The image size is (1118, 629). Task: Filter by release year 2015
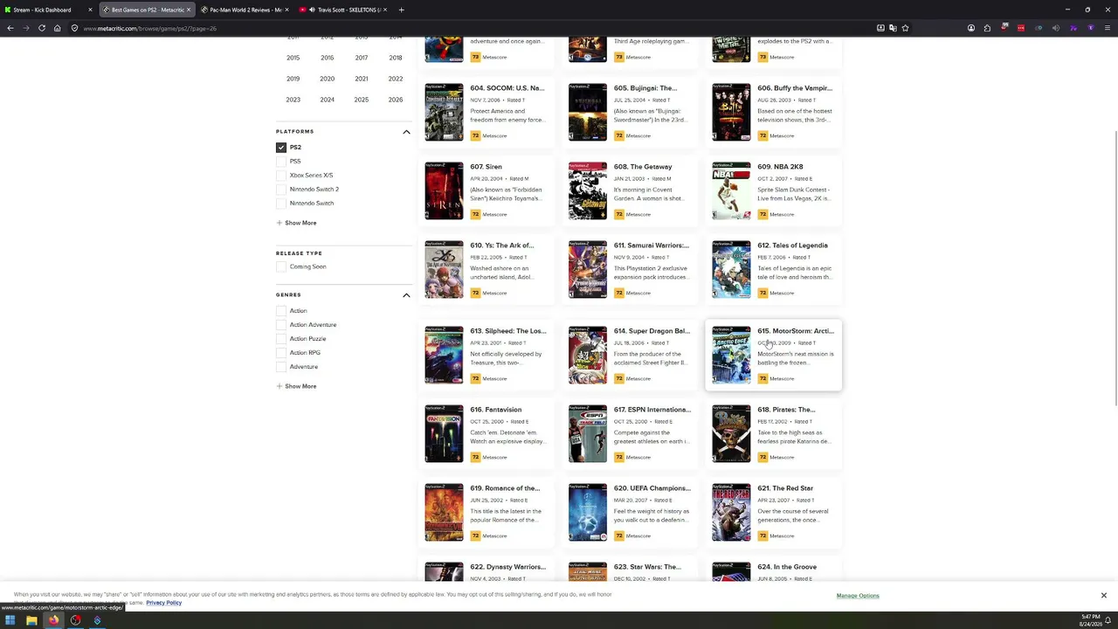pyautogui.click(x=293, y=58)
